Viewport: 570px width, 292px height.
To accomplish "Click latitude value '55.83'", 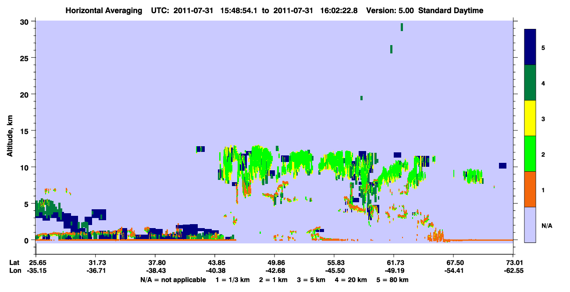I will (x=334, y=262).
